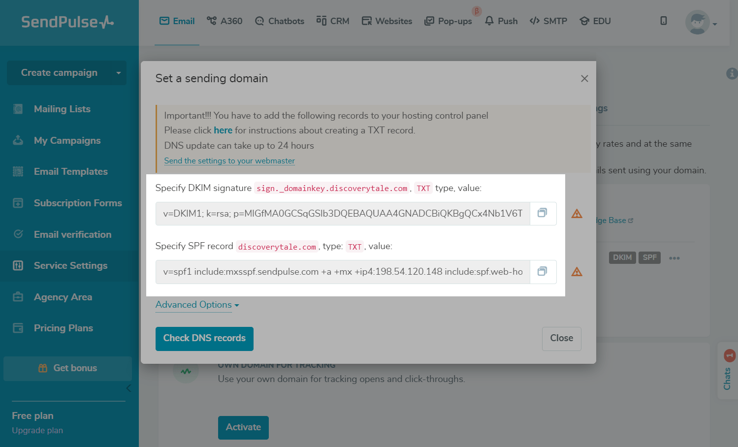Expand Advanced Options
This screenshot has height=447, width=738.
pos(197,305)
